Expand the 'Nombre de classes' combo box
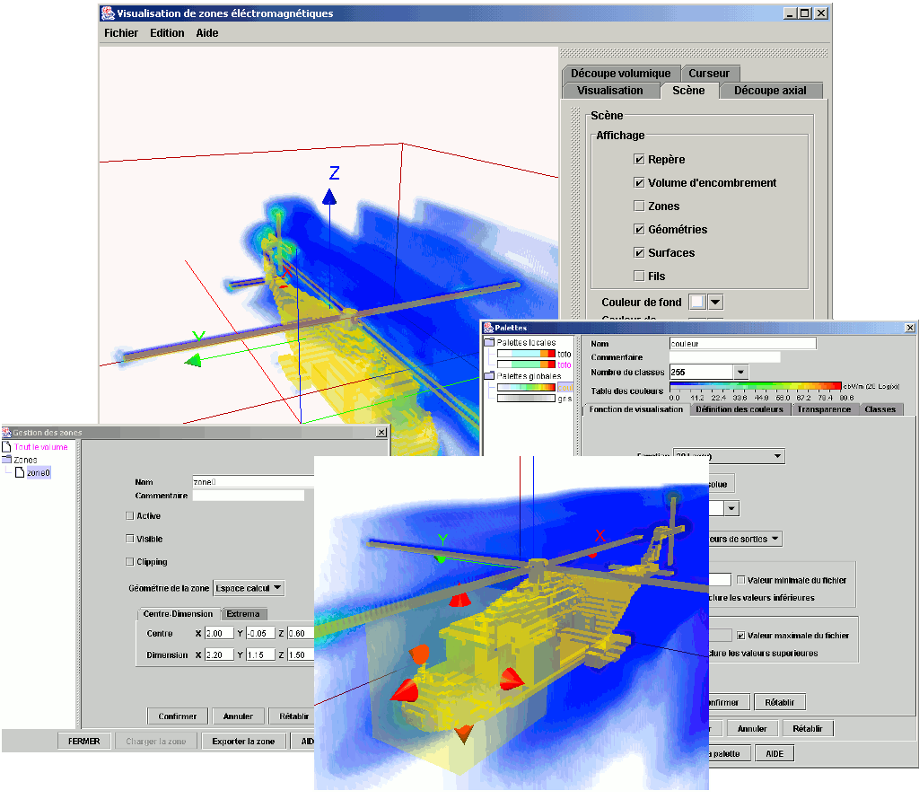 740,372
